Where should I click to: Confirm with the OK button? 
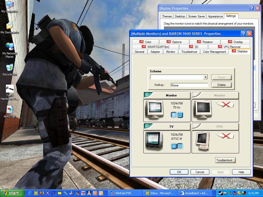tap(179, 172)
